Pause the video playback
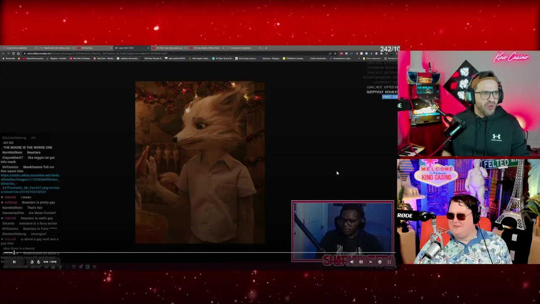The width and height of the screenshot is (540, 304). [14, 262]
